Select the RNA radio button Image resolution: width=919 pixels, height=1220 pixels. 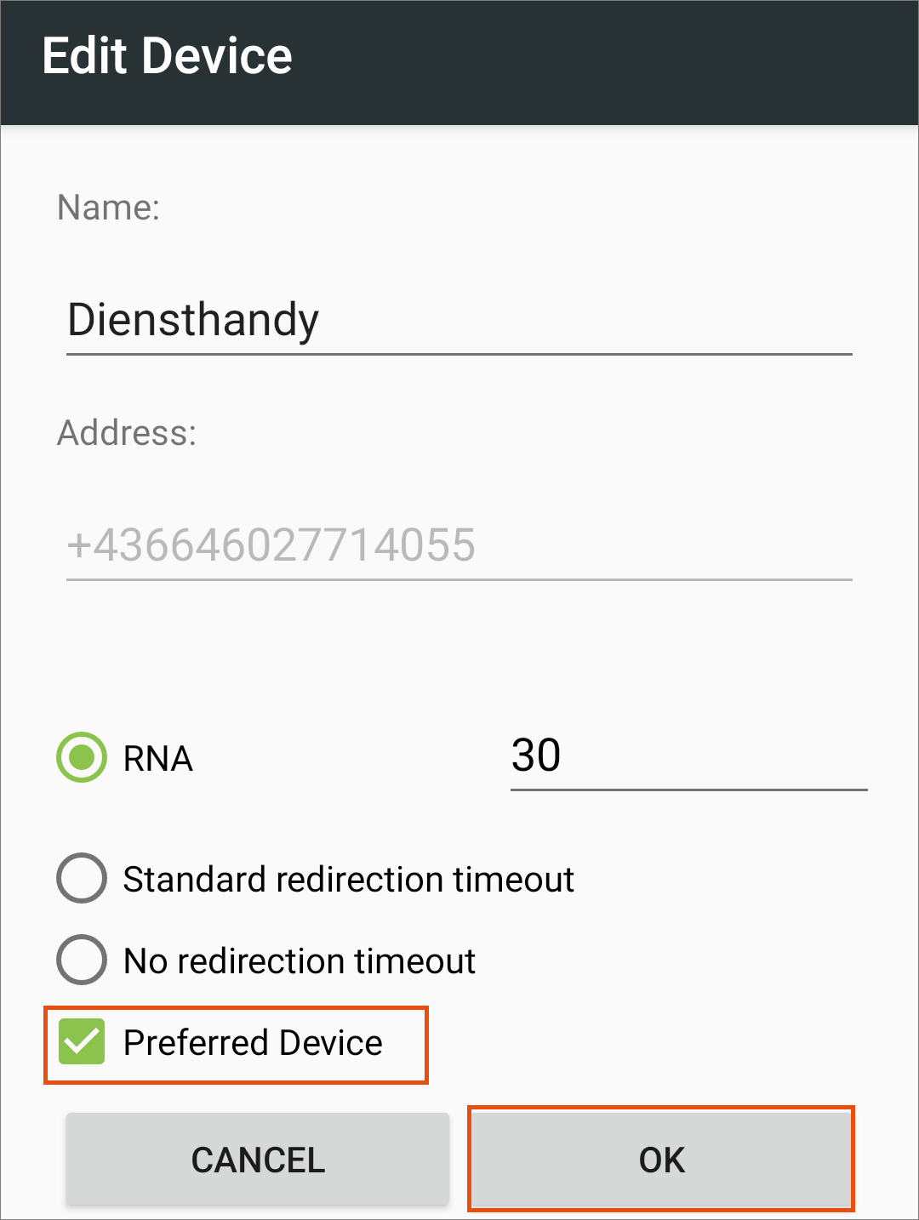pos(82,757)
